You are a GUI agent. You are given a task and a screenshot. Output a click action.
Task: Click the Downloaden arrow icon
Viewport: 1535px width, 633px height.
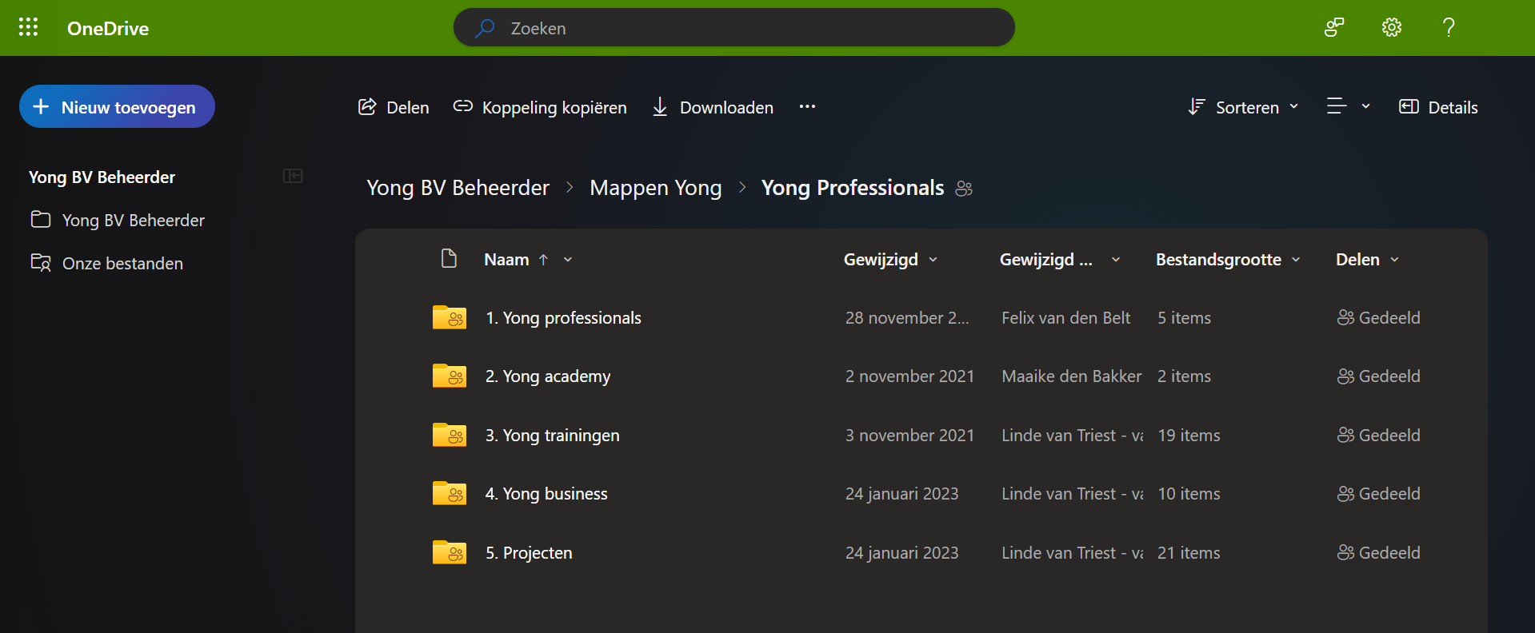tap(660, 107)
